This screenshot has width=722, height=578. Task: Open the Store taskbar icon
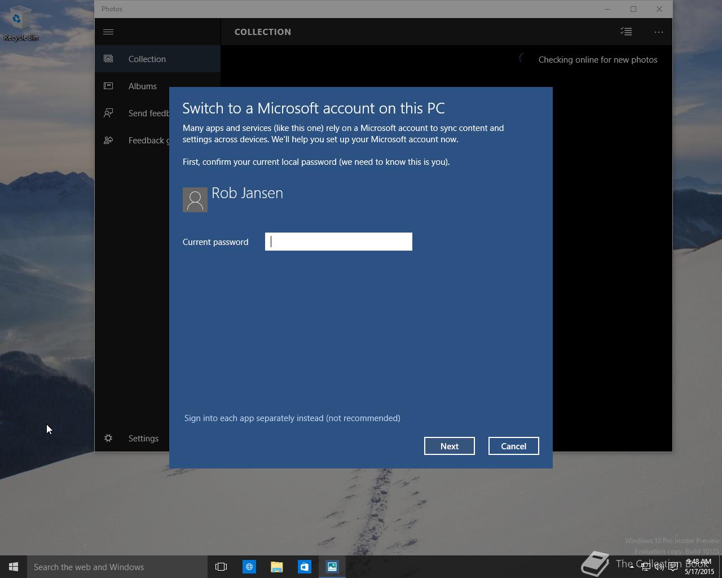coord(304,567)
